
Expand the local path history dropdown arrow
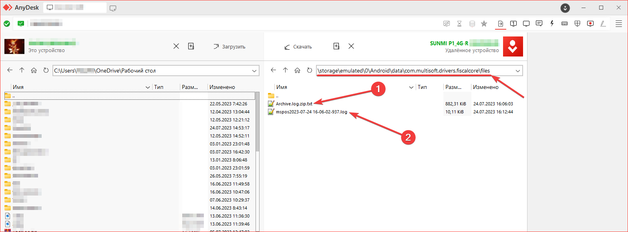pos(254,71)
